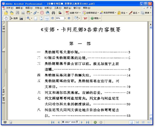Click the picture tasks icon
Viewport: 155px width, 127px height.
(x=60, y=13)
